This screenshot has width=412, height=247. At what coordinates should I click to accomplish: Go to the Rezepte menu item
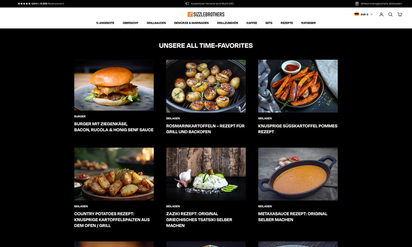point(287,23)
